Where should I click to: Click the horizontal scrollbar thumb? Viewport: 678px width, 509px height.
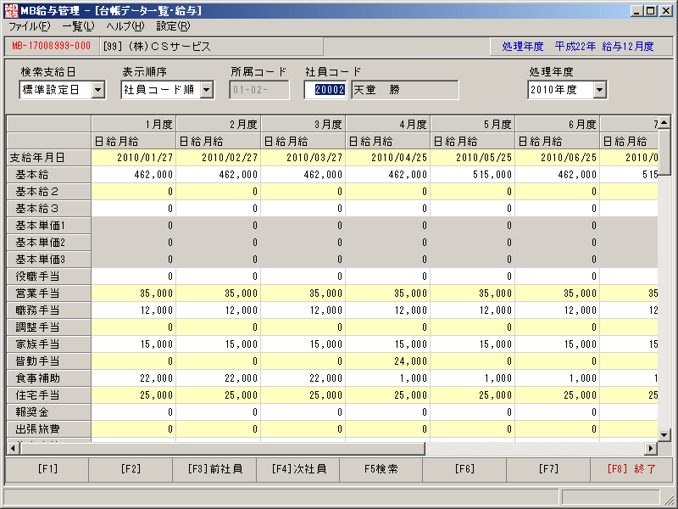[x=222, y=449]
